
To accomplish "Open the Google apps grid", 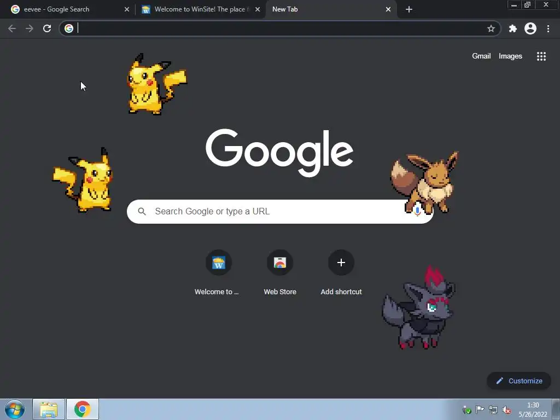I will click(541, 56).
